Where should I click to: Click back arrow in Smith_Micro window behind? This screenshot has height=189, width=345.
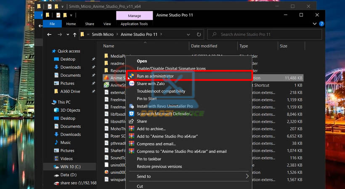[x=40, y=26]
